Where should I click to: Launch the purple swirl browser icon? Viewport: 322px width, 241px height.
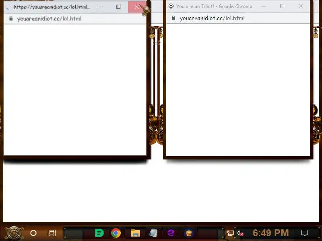tap(171, 233)
